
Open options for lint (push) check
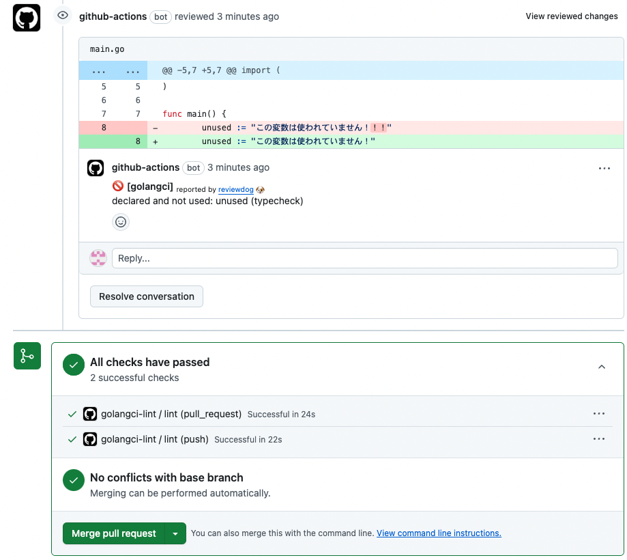599,439
